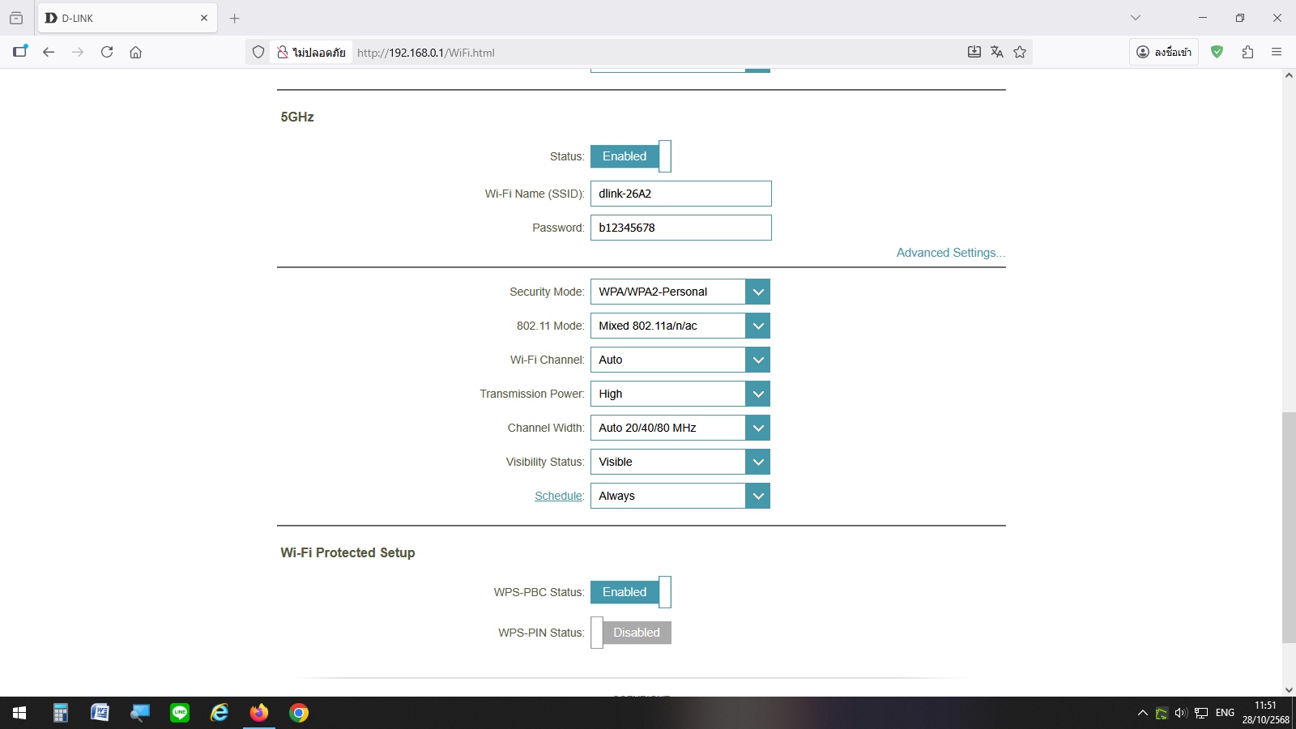Open the translate page icon
1296x729 pixels.
click(997, 52)
